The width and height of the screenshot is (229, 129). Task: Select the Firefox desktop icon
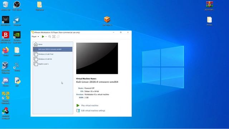click(x=6, y=52)
